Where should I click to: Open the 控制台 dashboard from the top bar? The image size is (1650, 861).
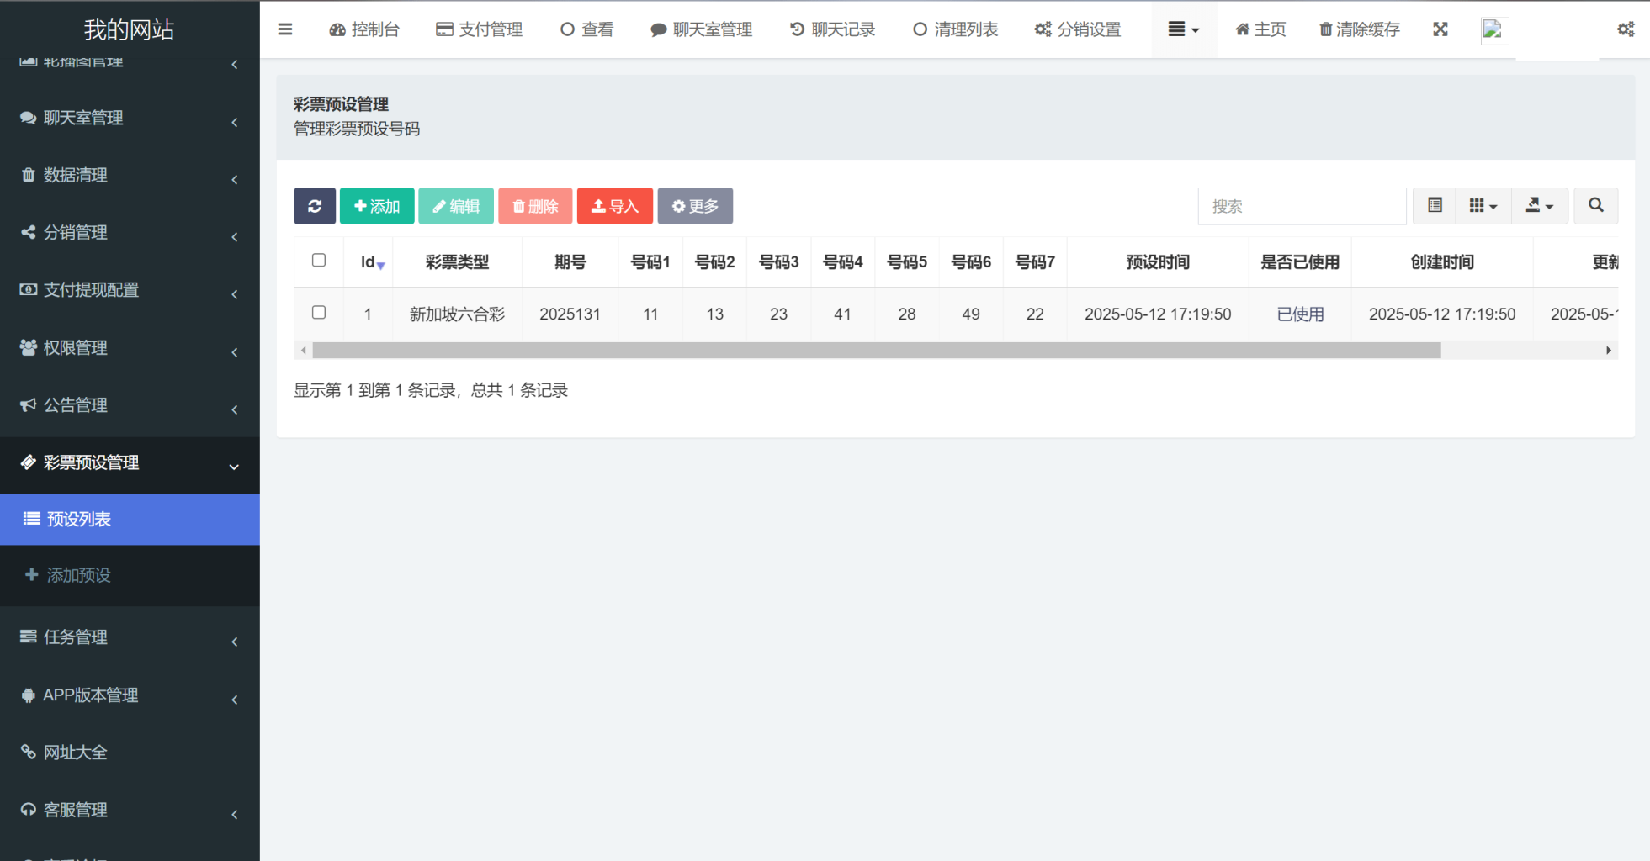tap(364, 29)
